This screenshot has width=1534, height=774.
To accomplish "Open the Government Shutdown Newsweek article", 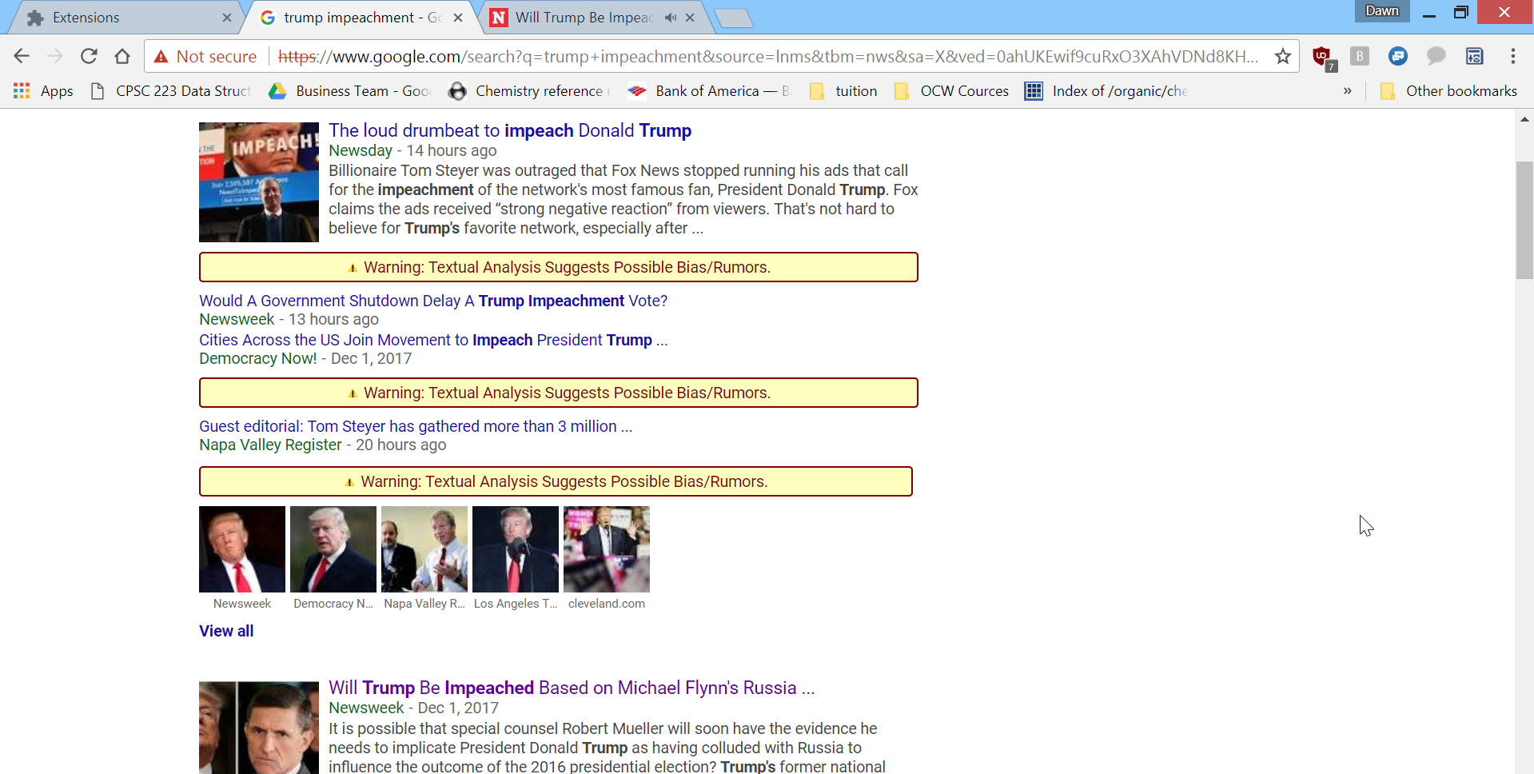I will (x=433, y=301).
